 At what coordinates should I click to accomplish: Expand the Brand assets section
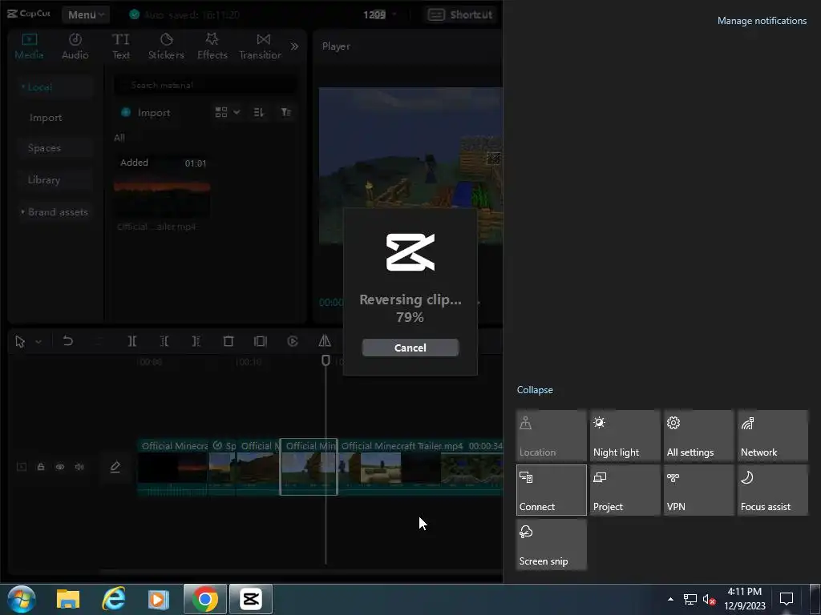(x=55, y=211)
